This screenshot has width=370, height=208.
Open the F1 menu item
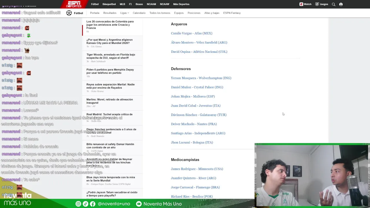point(130,4)
